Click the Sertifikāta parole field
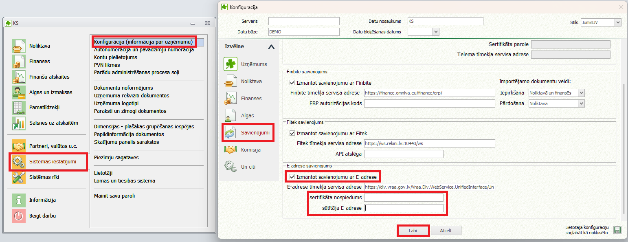The height and width of the screenshot is (242, 628). tap(571, 44)
